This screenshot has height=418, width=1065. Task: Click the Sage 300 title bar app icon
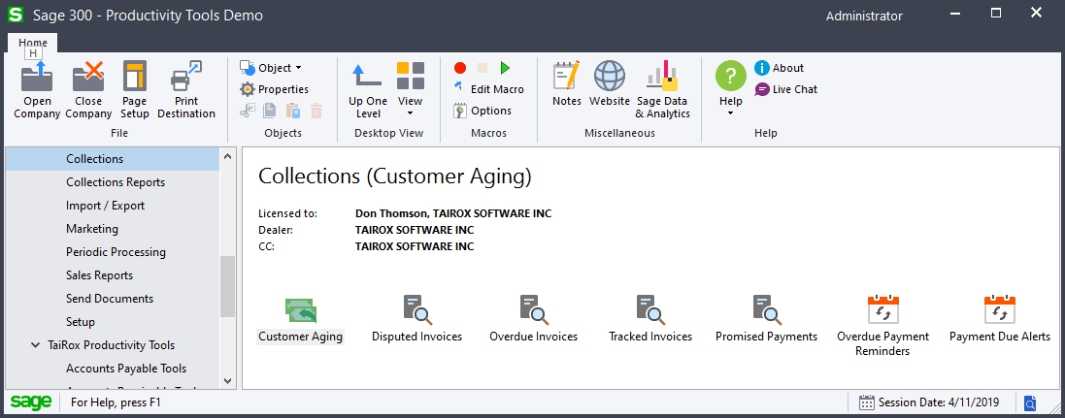click(x=15, y=15)
